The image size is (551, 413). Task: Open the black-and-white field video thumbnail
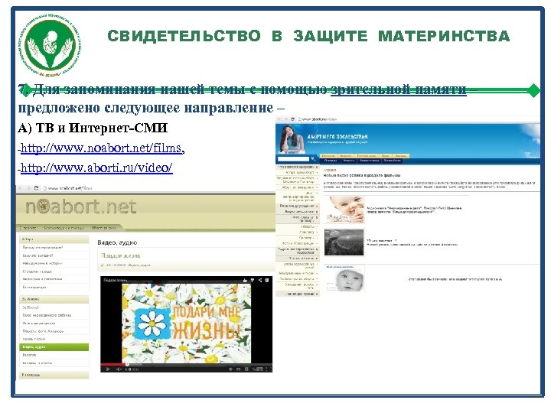(344, 242)
